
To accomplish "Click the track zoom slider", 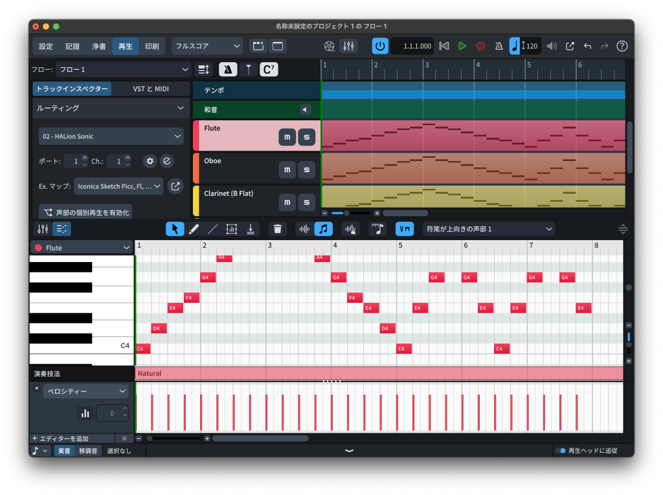I will [x=347, y=213].
